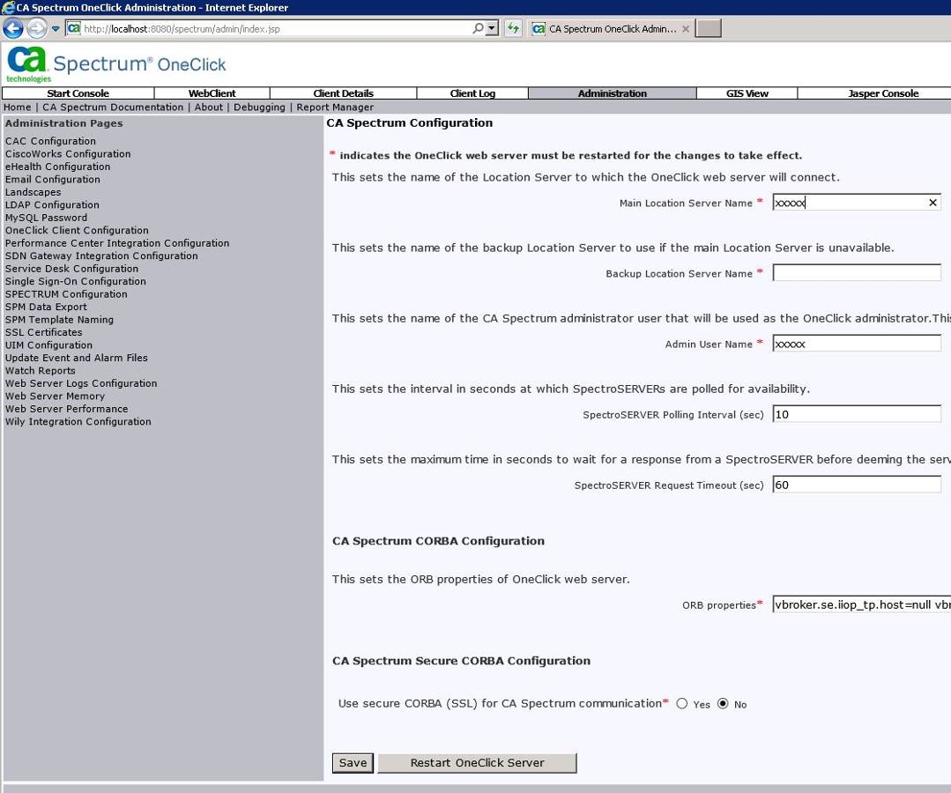Image resolution: width=951 pixels, height=793 pixels.
Task: Click the search magnifier in the address bar
Action: coord(478,28)
